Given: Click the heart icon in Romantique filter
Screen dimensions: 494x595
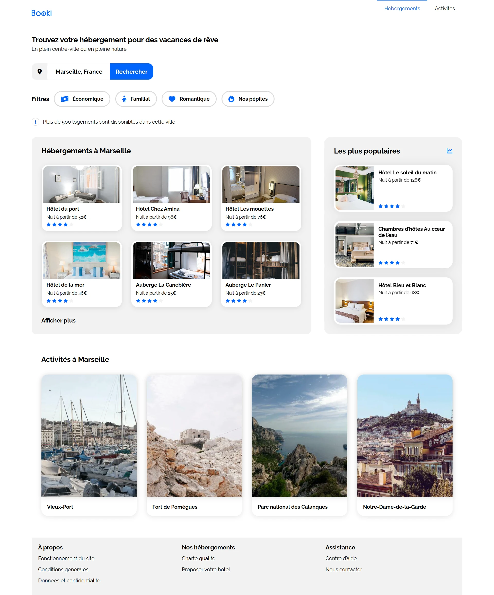Looking at the screenshot, I should coord(172,99).
